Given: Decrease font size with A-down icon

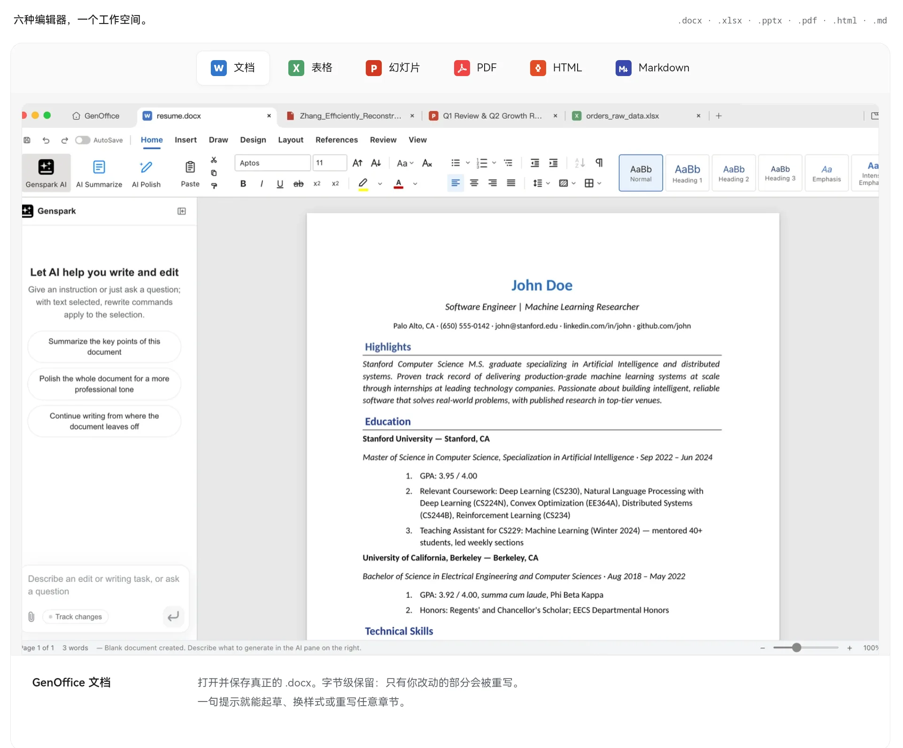Looking at the screenshot, I should click(x=376, y=163).
